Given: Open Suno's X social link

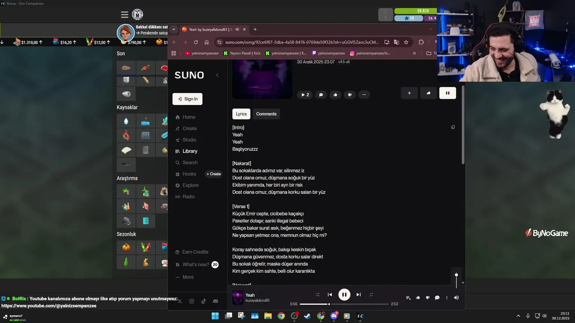Looking at the screenshot, I should (180, 301).
